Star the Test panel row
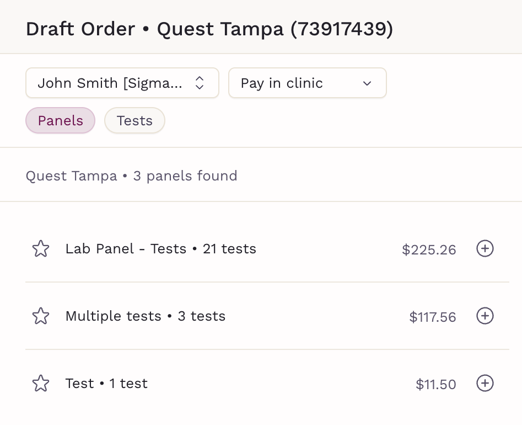 click(41, 384)
